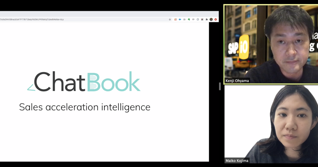Bookmark this page with the star icon
The height and width of the screenshot is (167, 318).
(x=170, y=19)
